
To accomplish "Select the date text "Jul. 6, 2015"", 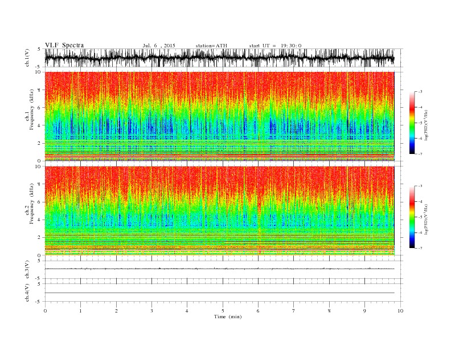I will pos(159,46).
